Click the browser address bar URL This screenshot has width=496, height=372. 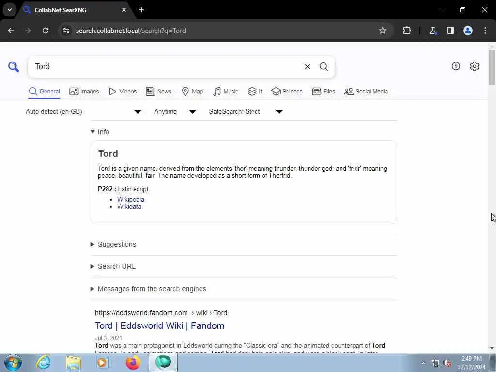(x=131, y=31)
